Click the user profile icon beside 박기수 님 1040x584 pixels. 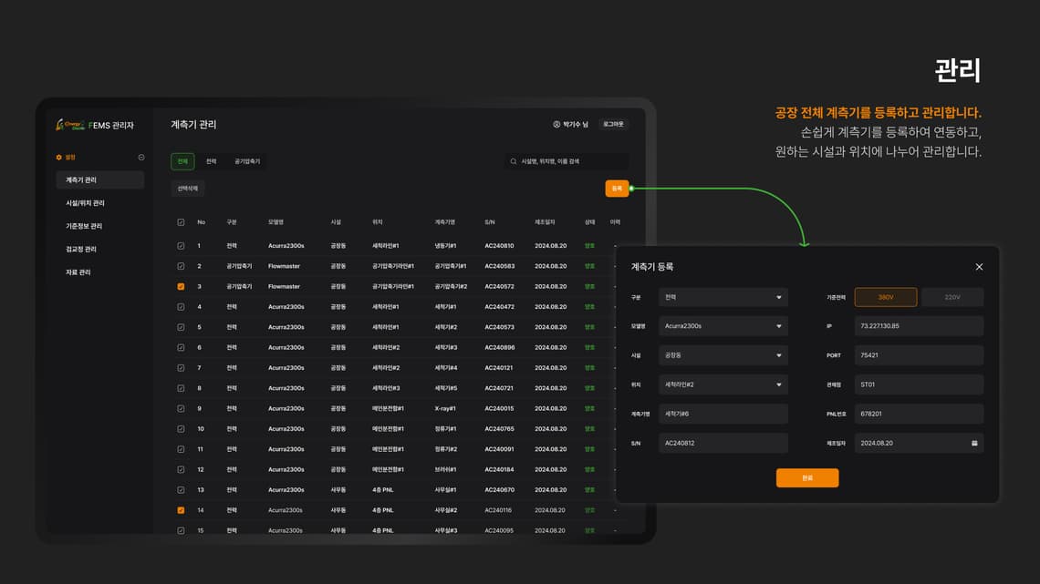(x=556, y=125)
